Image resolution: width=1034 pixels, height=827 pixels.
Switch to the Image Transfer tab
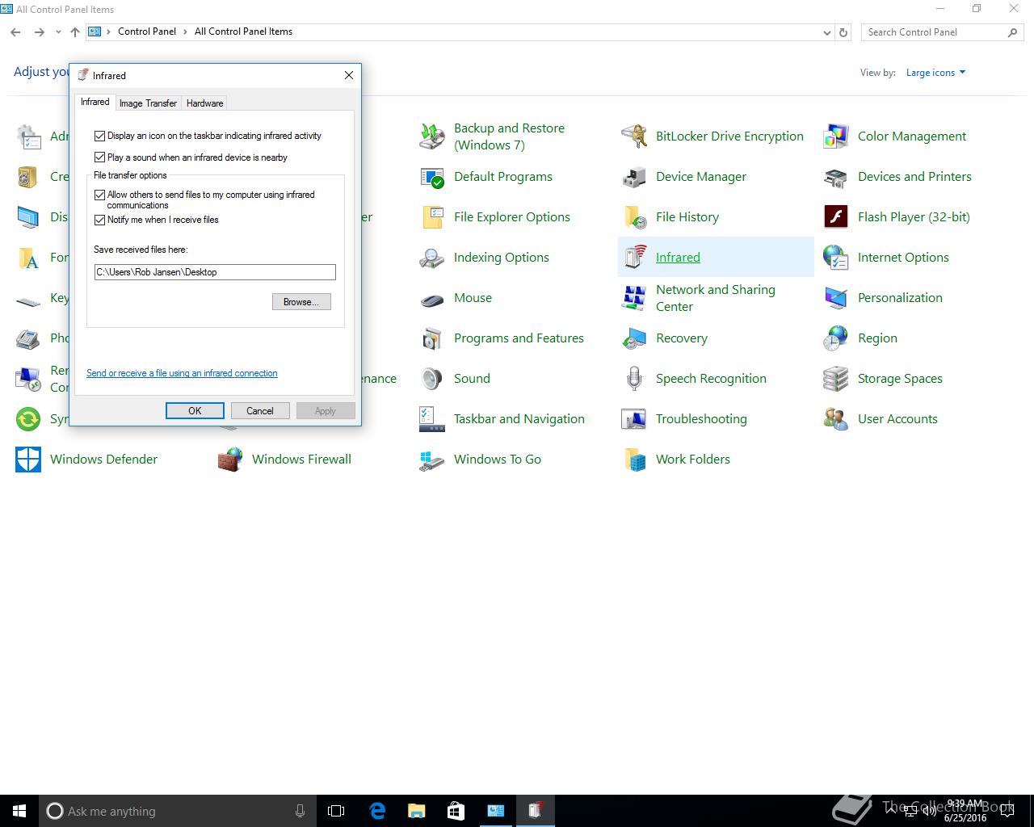pyautogui.click(x=148, y=103)
